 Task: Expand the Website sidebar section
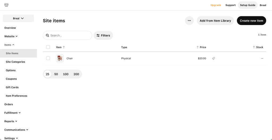[11, 36]
